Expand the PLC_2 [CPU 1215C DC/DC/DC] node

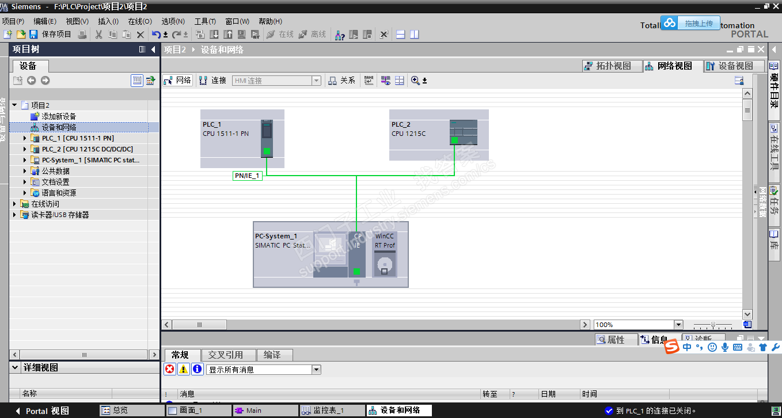pos(25,149)
